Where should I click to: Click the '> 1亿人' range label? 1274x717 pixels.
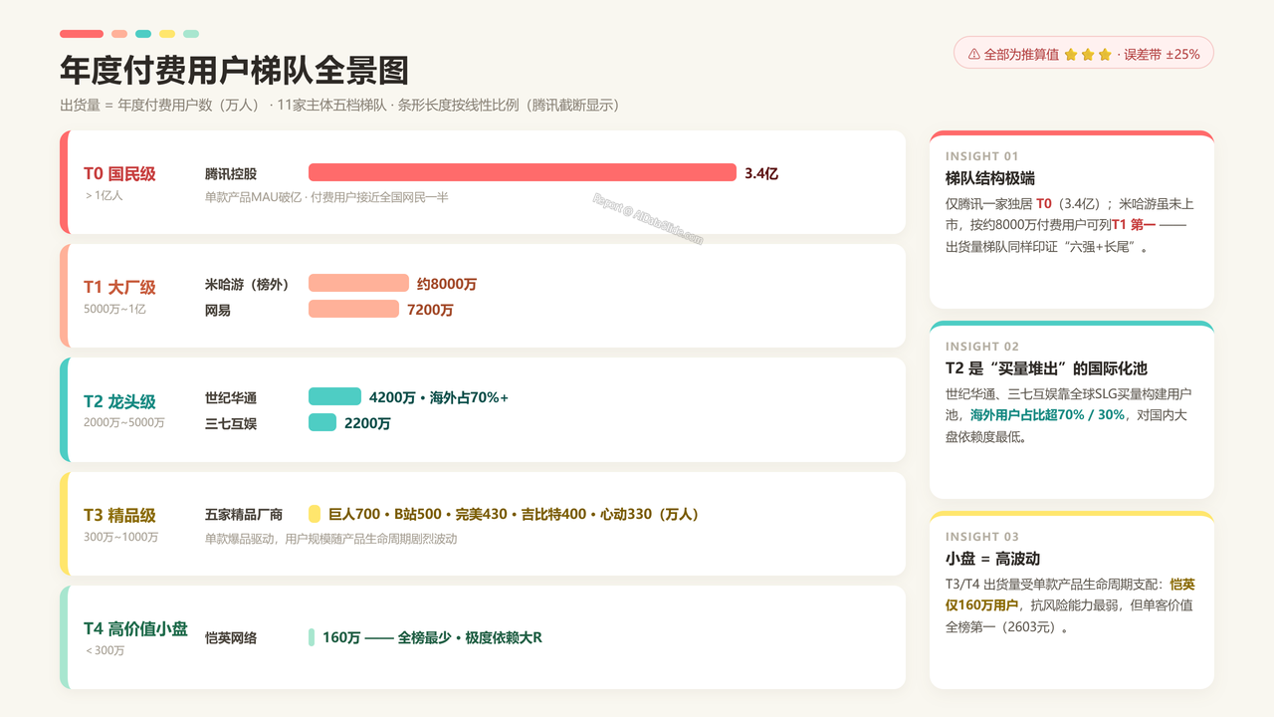[104, 195]
